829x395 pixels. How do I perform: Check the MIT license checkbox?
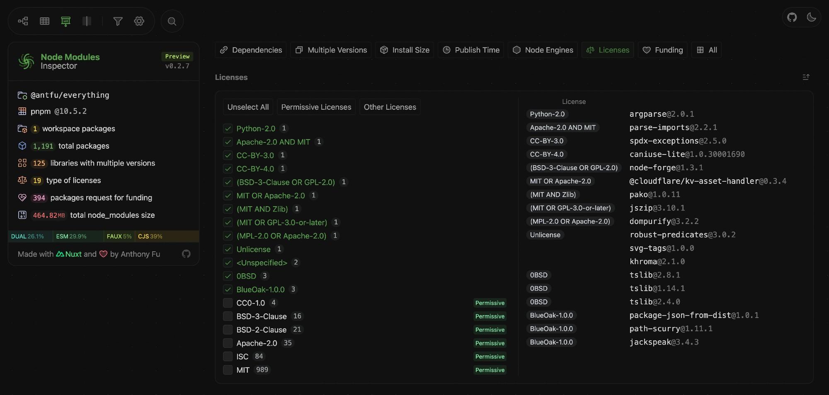pyautogui.click(x=228, y=370)
